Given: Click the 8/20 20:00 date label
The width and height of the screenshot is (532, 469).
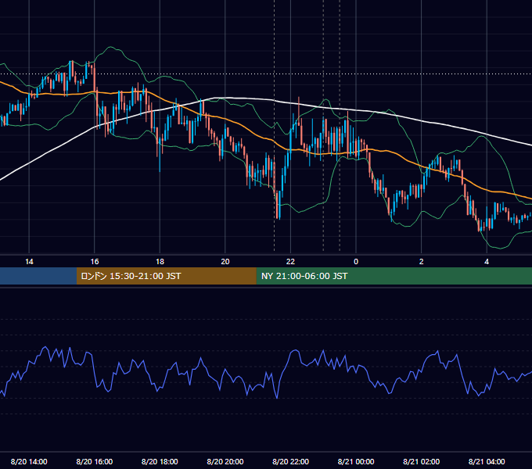Looking at the screenshot, I should [x=225, y=461].
